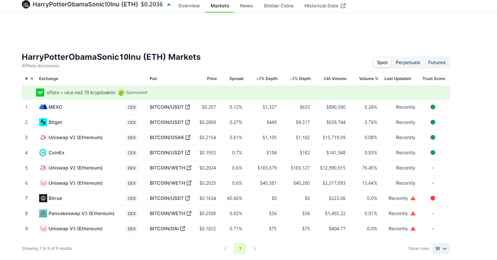Open the Similar Coins tab
The width and height of the screenshot is (497, 260).
point(278,6)
